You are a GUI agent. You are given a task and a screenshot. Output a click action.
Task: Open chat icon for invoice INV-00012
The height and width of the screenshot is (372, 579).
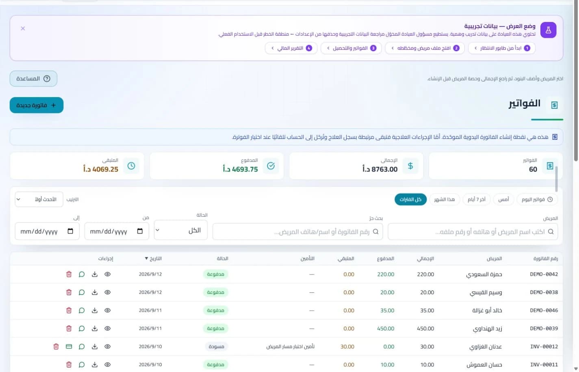pos(82,346)
